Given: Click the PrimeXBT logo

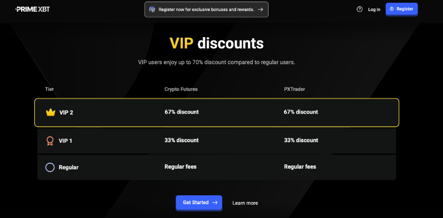Looking at the screenshot, I should [33, 9].
